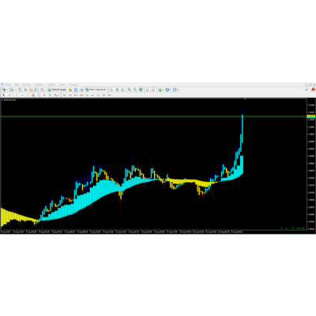Open the New Order dialog

tap(57, 89)
